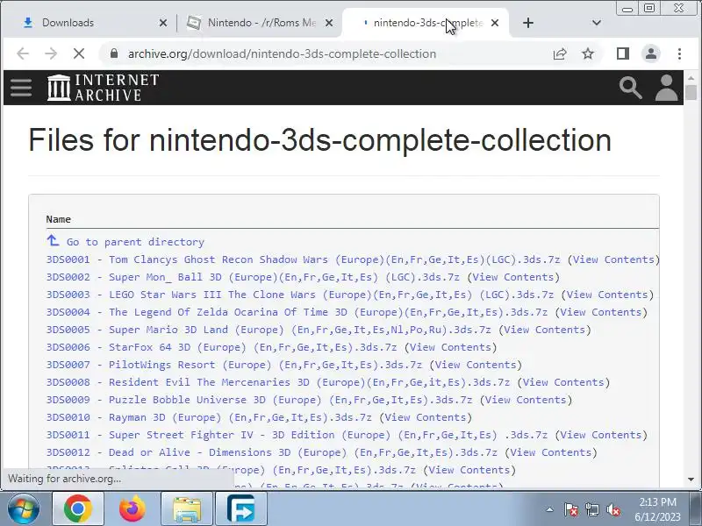
Task: Download 3DS0001 Tom Clancys Ghost Recon file
Action: (303, 259)
